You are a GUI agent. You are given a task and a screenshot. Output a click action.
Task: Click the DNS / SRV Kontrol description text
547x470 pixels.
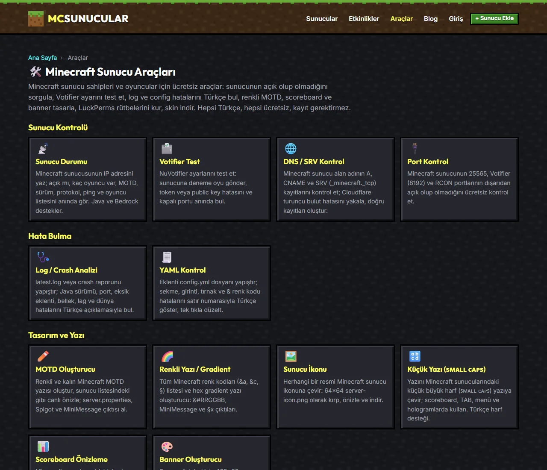pyautogui.click(x=334, y=192)
